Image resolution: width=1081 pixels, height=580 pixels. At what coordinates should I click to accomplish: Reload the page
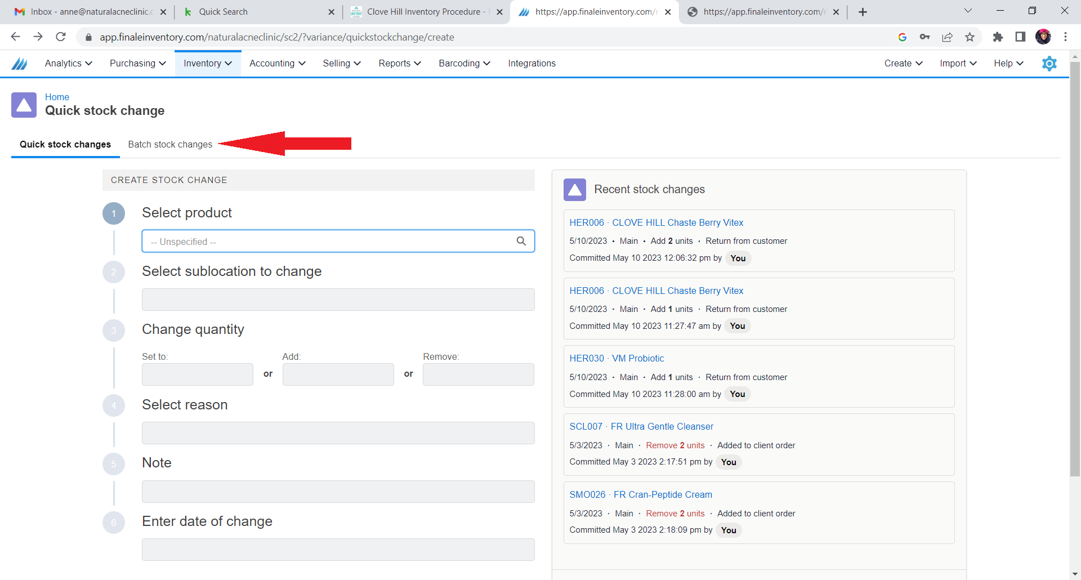click(60, 37)
